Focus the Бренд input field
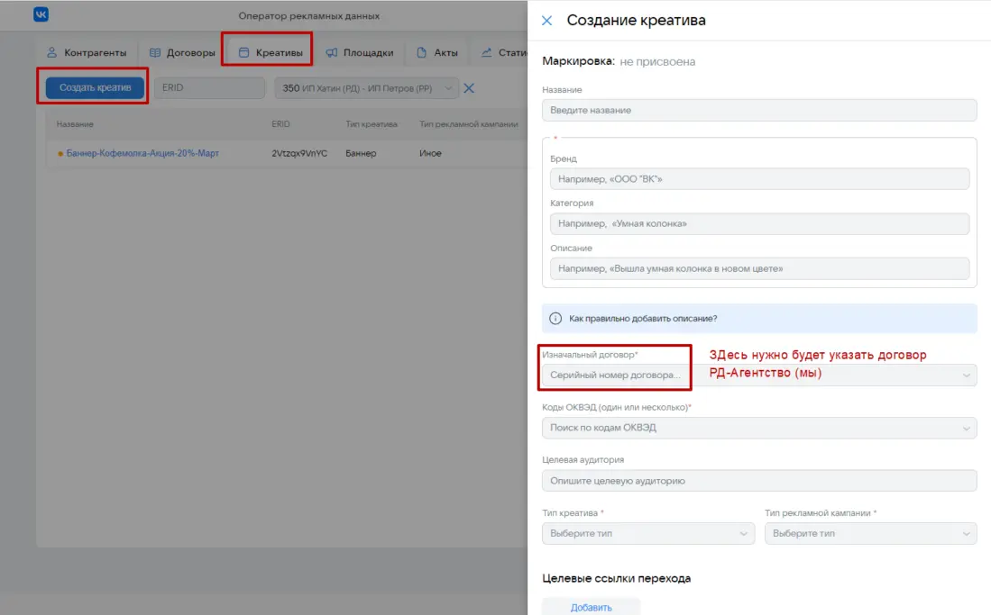The width and height of the screenshot is (991, 615). click(759, 179)
